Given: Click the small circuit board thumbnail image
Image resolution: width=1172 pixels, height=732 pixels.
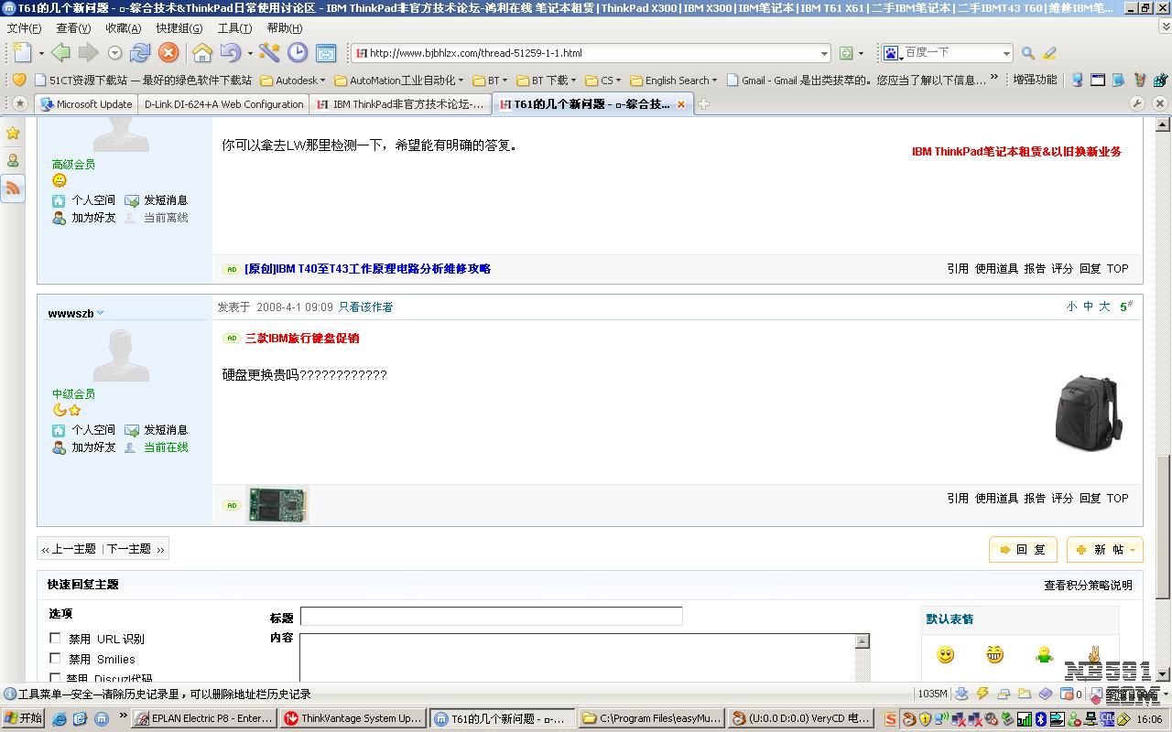Looking at the screenshot, I should click(277, 504).
